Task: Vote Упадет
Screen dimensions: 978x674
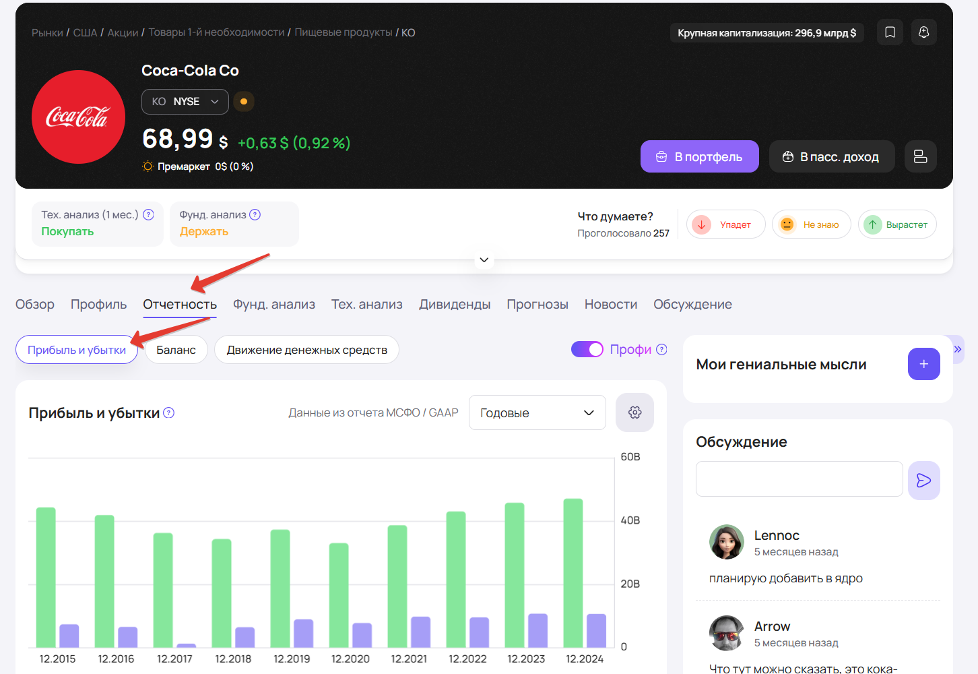Action: pyautogui.click(x=726, y=224)
